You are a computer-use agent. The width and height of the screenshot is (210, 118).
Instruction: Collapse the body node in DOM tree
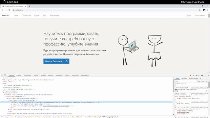click(2, 84)
